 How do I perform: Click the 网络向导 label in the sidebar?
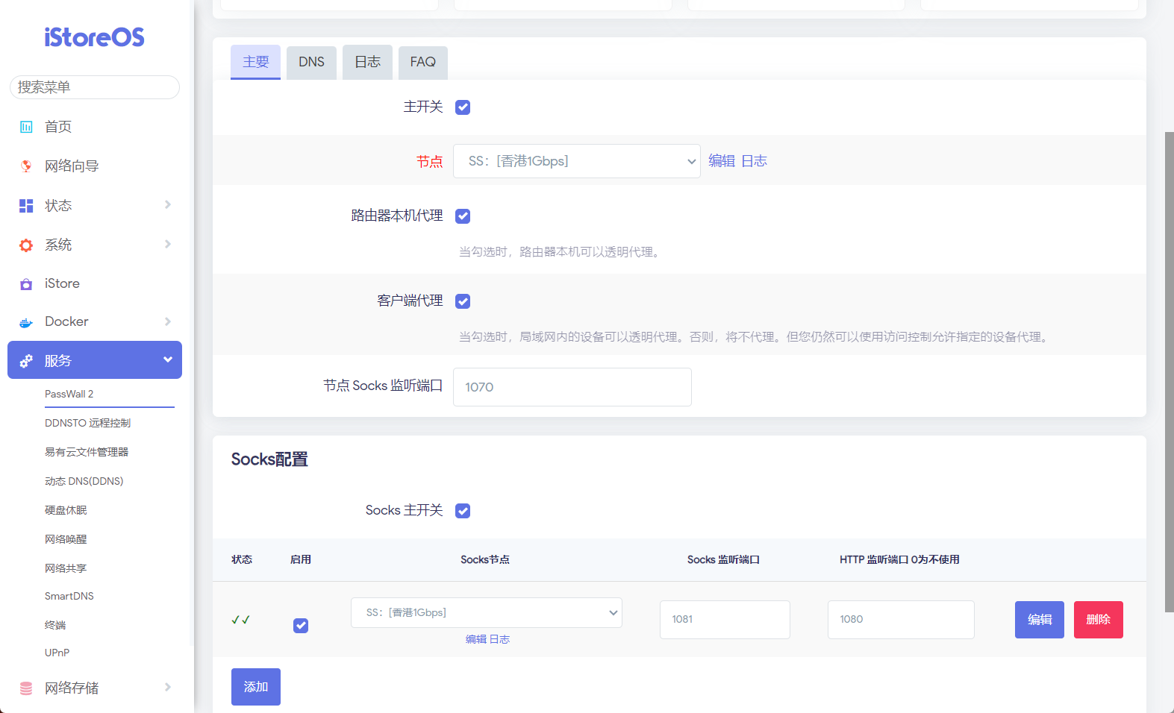point(72,166)
